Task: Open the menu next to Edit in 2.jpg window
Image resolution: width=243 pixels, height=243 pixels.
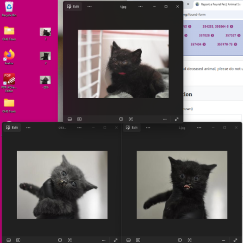Action: tap(148, 128)
